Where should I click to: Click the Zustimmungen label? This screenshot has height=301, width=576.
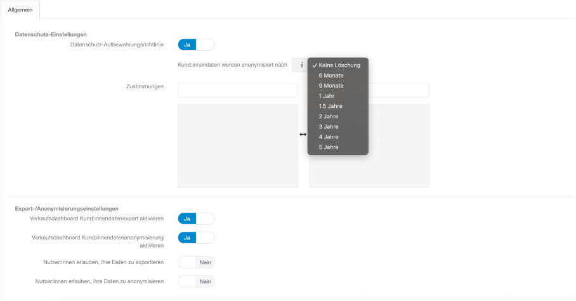(x=145, y=87)
